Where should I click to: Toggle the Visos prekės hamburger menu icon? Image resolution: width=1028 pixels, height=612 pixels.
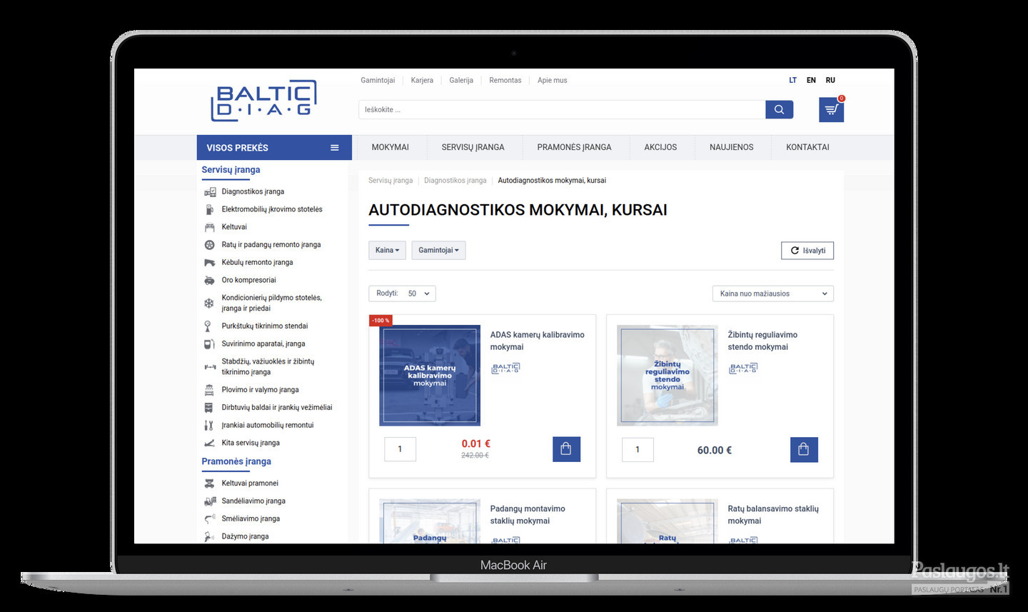click(334, 148)
